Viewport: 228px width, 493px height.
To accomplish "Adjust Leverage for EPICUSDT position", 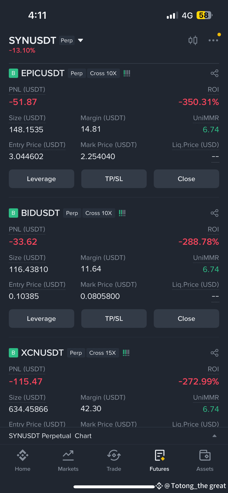I will (x=41, y=179).
